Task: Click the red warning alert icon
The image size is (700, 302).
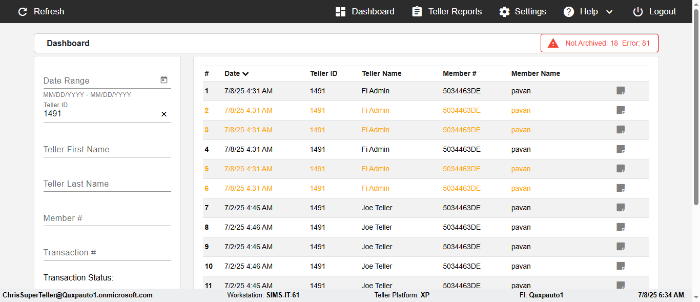Action: (553, 43)
